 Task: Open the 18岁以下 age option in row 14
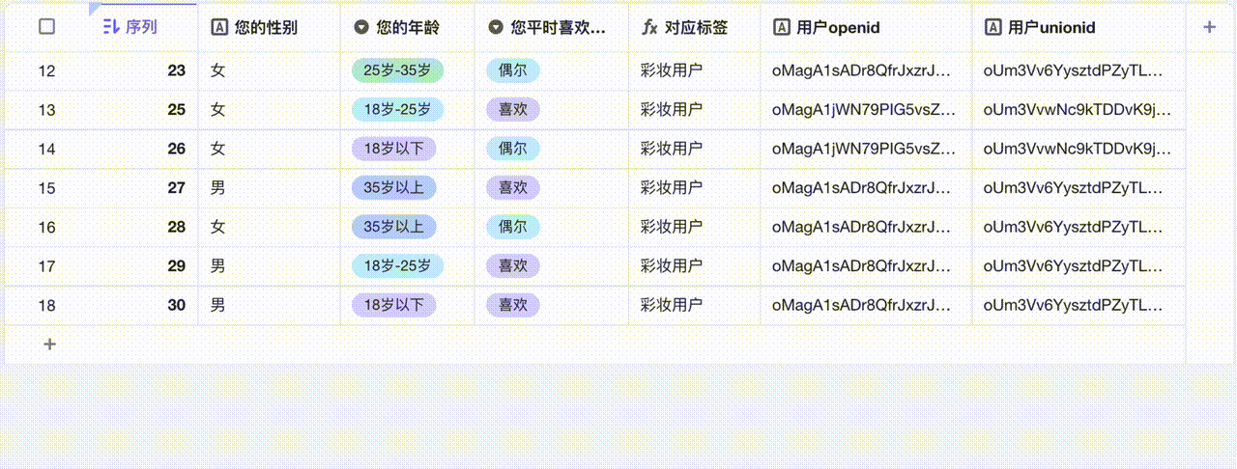(393, 149)
